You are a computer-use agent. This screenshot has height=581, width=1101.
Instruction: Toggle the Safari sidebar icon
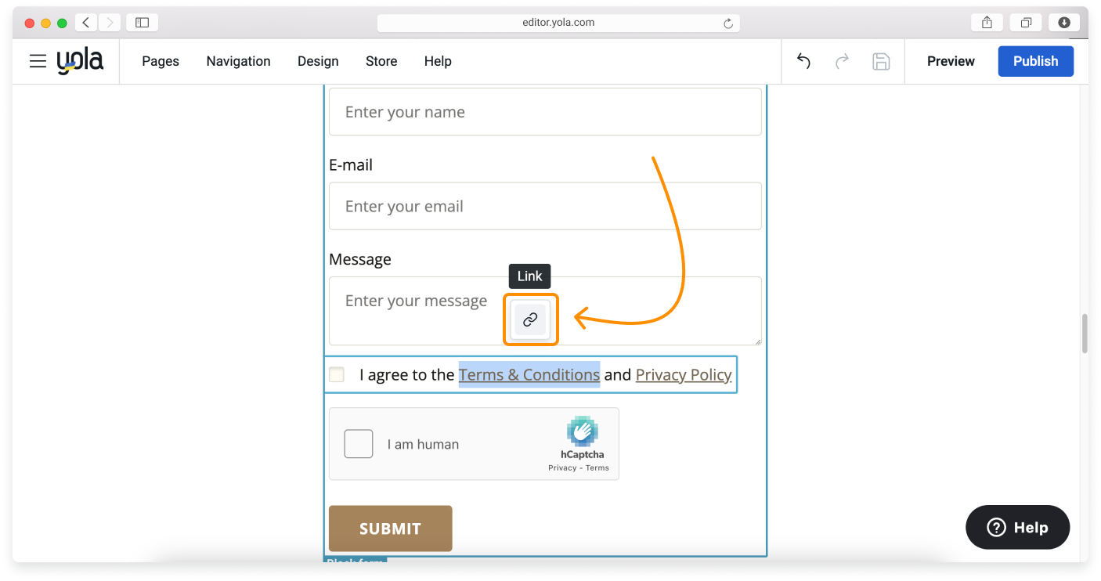click(142, 23)
